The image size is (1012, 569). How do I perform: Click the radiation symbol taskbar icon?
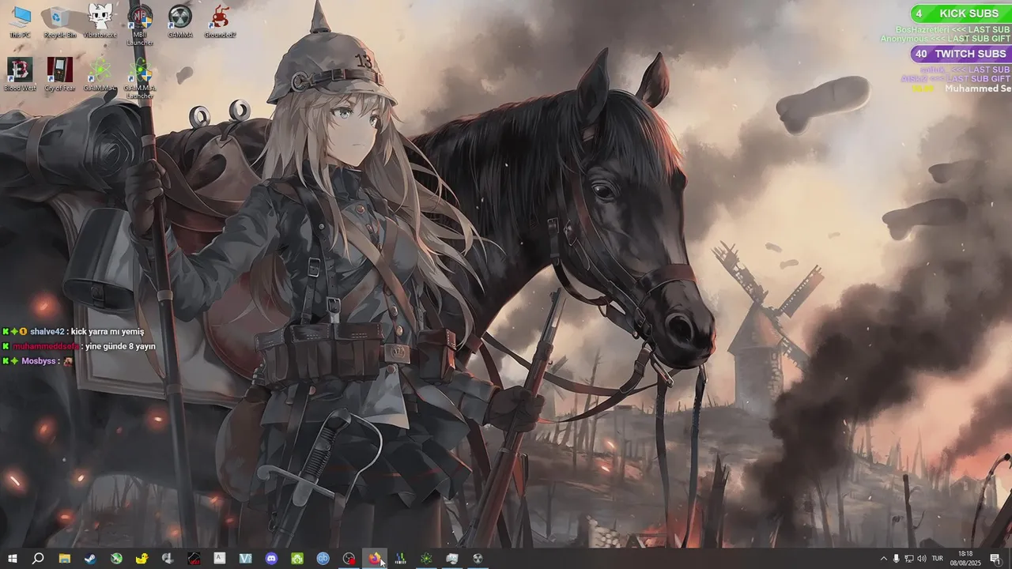point(478,559)
